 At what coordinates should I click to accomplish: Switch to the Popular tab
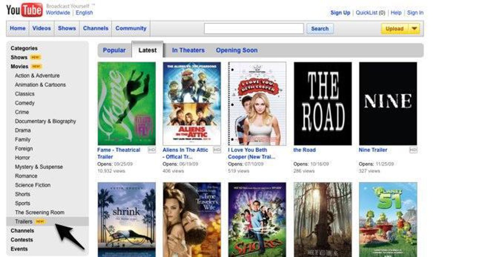click(114, 50)
